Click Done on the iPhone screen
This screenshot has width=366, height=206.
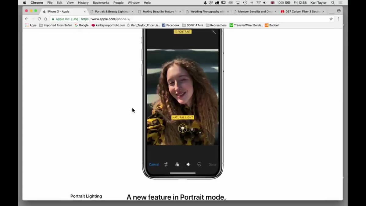pyautogui.click(x=212, y=165)
